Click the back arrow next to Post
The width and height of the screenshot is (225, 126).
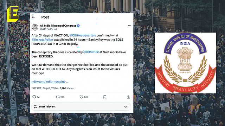pyautogui.click(x=33, y=17)
